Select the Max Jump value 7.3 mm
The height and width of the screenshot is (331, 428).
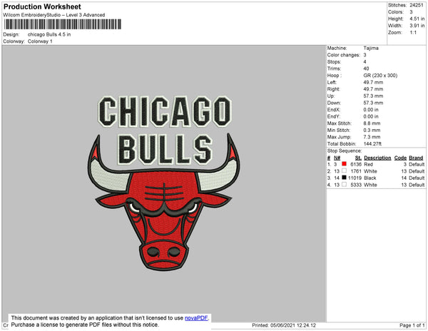click(x=372, y=137)
